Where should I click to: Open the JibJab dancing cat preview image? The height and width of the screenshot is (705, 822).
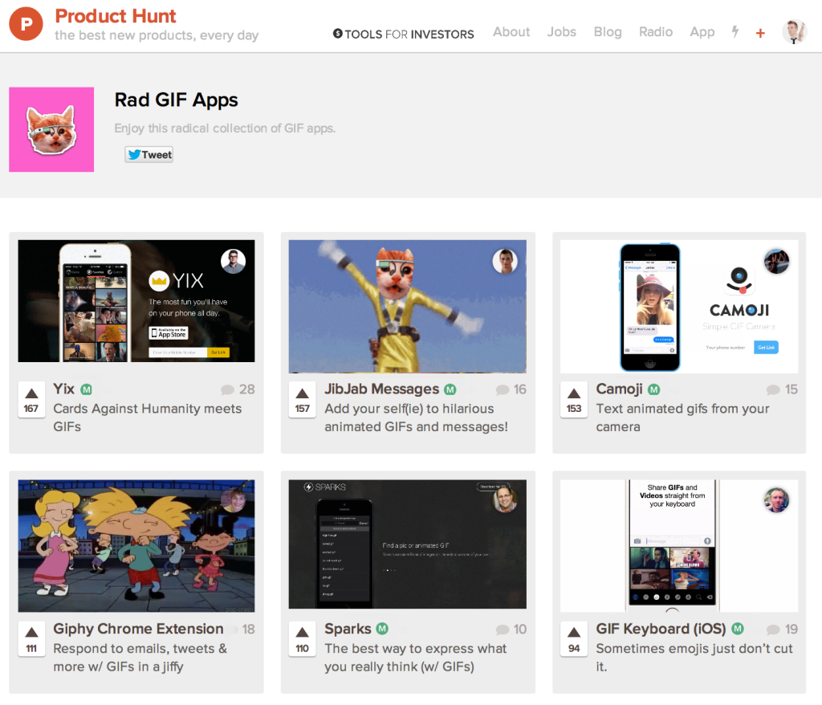point(407,307)
